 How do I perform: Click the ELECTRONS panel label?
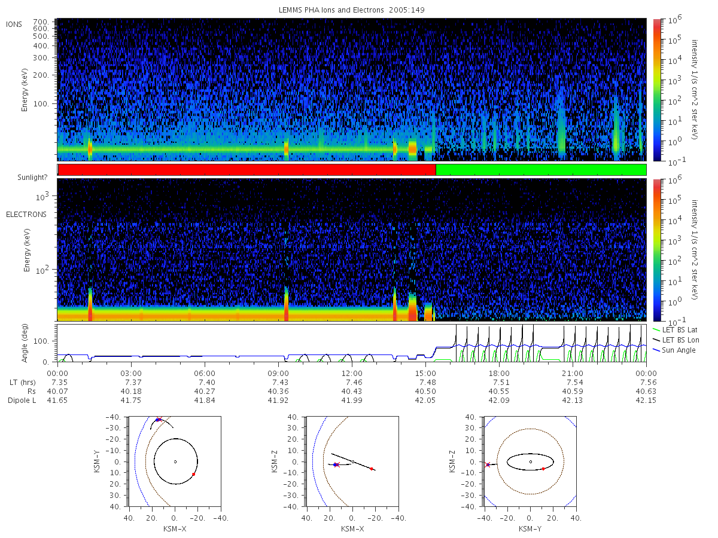(x=26, y=214)
